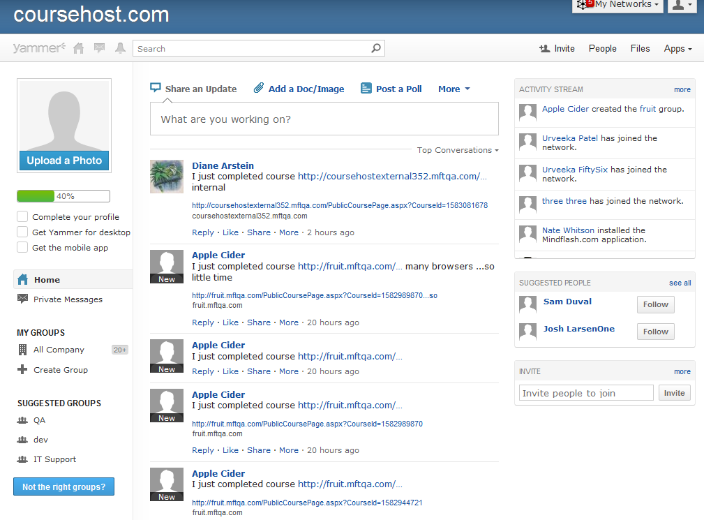Follow Sam Duval
704x520 pixels.
point(656,304)
